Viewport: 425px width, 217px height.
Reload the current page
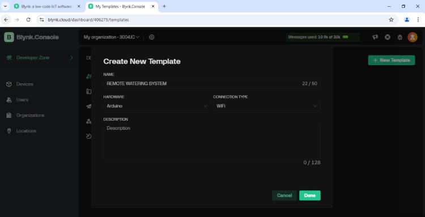tap(28, 19)
